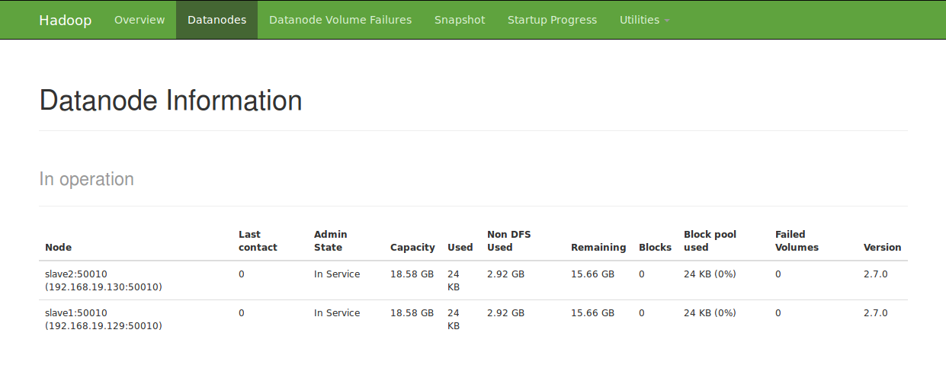Image resolution: width=946 pixels, height=365 pixels.
Task: Click slave1 remaining 15.66 GB
Action: [592, 313]
